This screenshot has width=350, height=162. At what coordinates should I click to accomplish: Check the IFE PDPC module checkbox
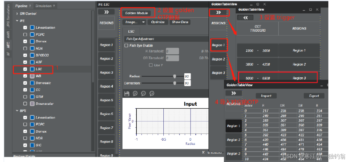point(25,35)
